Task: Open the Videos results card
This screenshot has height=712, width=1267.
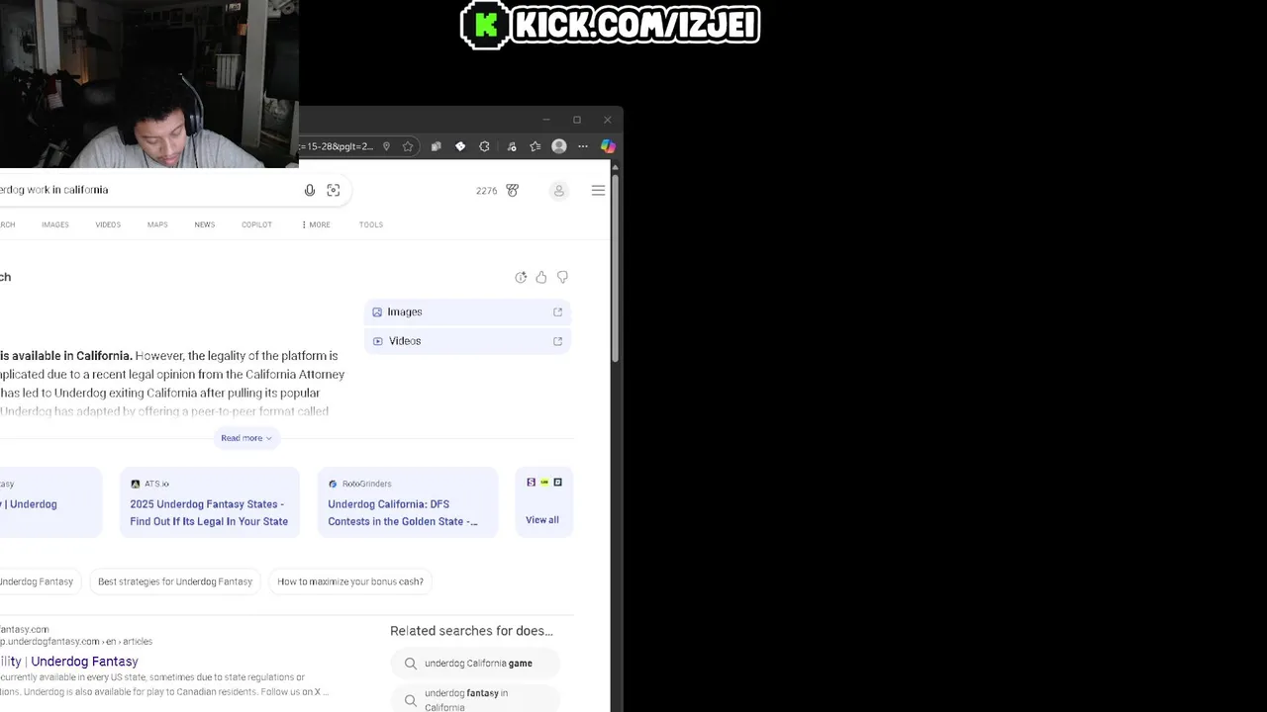Action: [467, 341]
